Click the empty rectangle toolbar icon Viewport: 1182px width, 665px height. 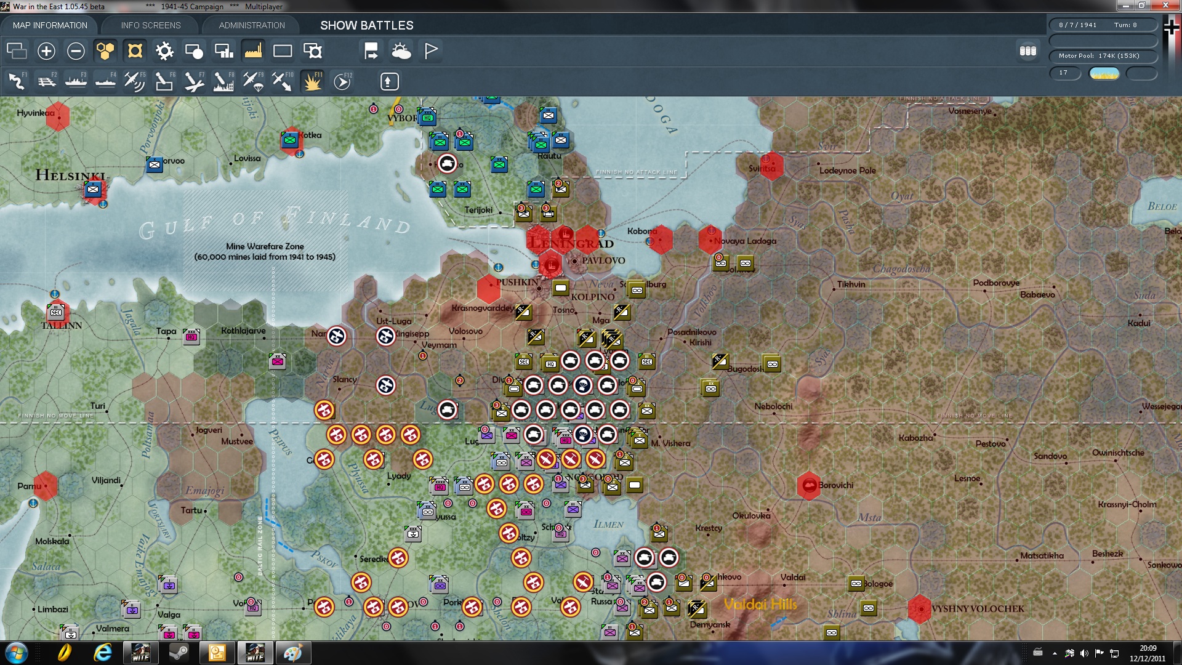(283, 51)
